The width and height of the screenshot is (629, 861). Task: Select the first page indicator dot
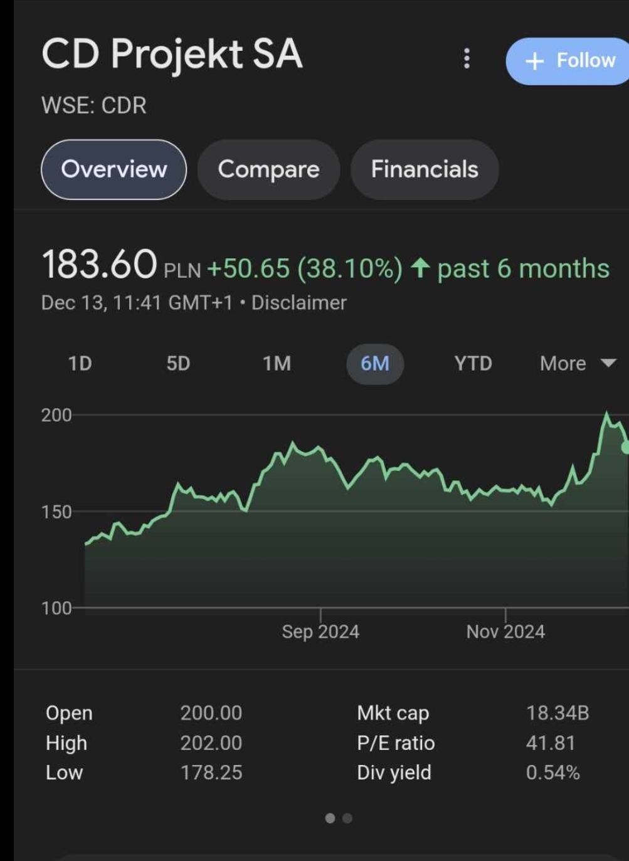pyautogui.click(x=330, y=818)
